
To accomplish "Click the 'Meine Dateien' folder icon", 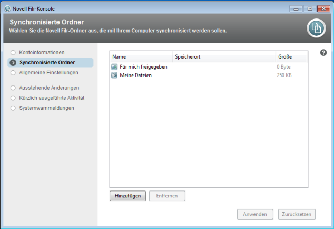I will coord(114,75).
